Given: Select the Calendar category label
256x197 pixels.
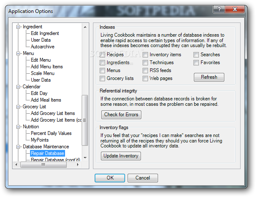Looking at the screenshot, I should click(x=31, y=87).
